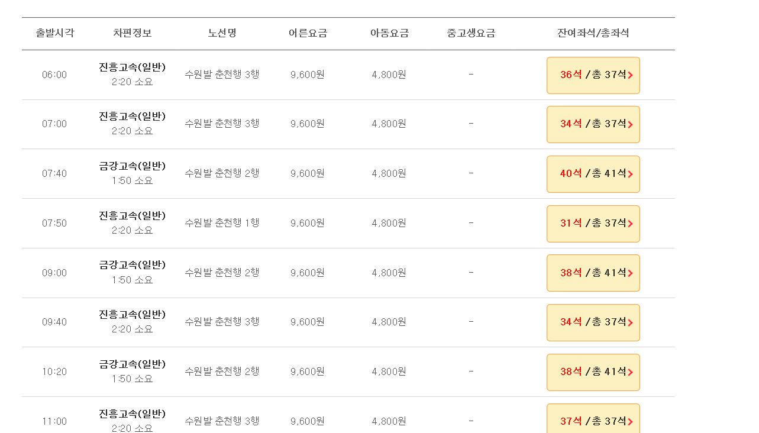
Task: Click the 잔여좌석/총좌석 column header
Action: (593, 33)
